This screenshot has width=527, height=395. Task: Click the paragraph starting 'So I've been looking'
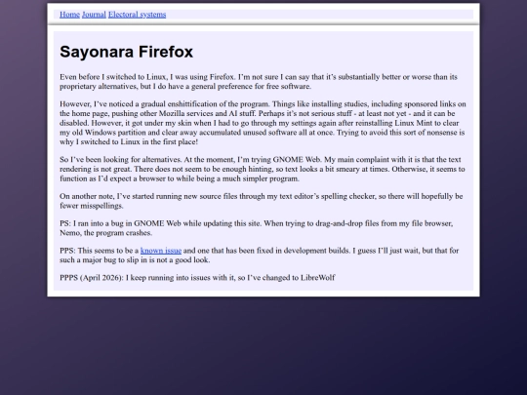[x=263, y=169]
